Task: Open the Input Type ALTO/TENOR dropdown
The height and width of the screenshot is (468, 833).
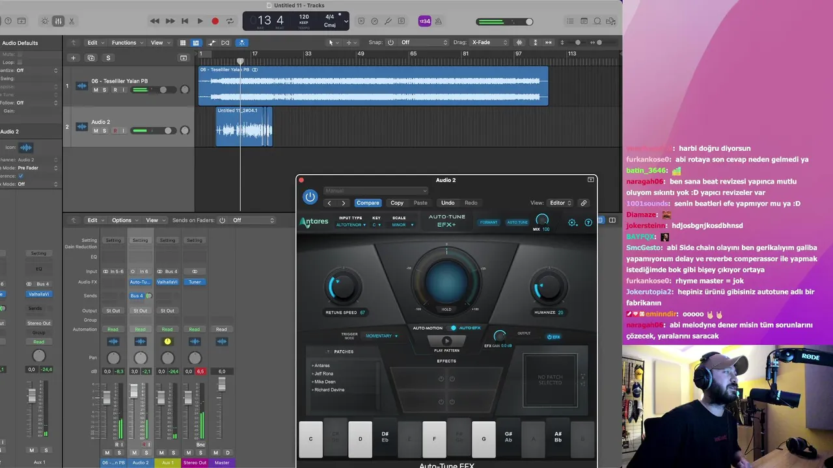Action: pyautogui.click(x=351, y=225)
